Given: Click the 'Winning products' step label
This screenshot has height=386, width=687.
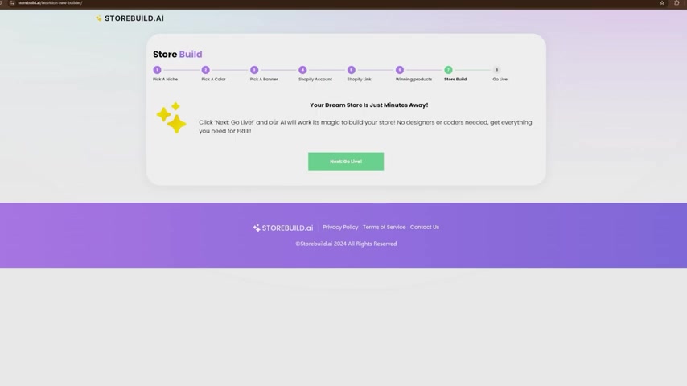Looking at the screenshot, I should point(413,80).
